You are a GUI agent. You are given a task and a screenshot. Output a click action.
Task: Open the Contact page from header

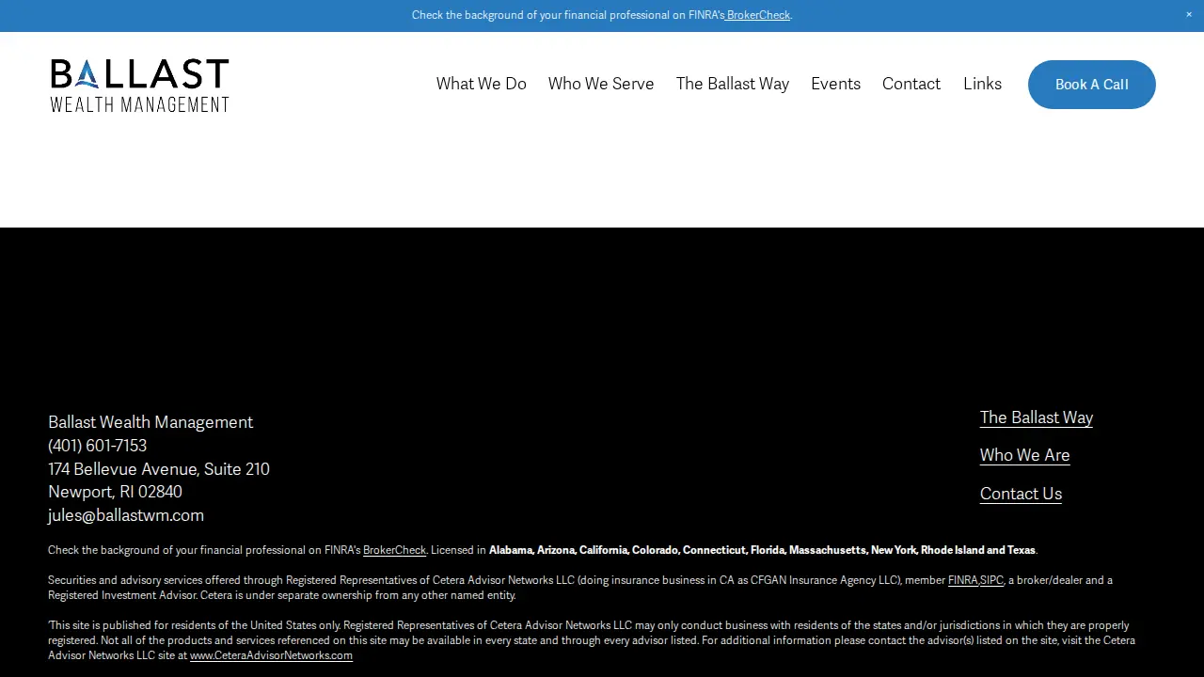(x=911, y=84)
